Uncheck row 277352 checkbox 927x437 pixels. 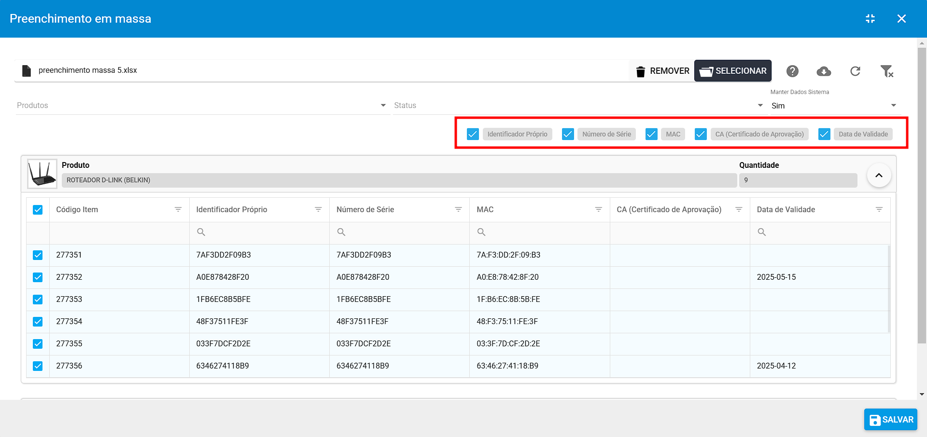(x=38, y=277)
